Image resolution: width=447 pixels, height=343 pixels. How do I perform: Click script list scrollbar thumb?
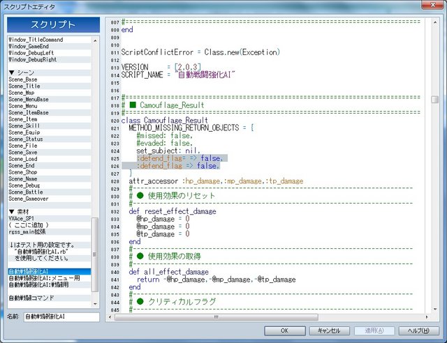click(x=95, y=254)
